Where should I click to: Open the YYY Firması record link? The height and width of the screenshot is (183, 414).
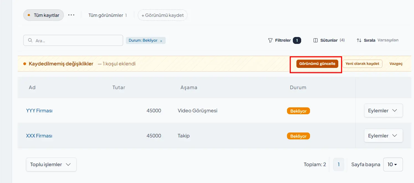pyautogui.click(x=39, y=111)
